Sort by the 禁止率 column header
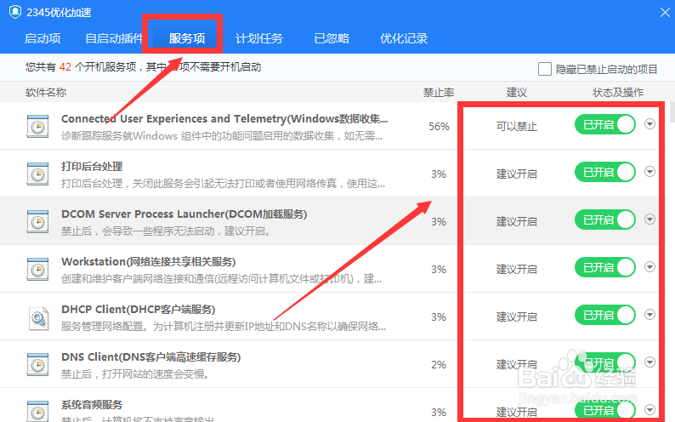The height and width of the screenshot is (422, 675). (439, 92)
